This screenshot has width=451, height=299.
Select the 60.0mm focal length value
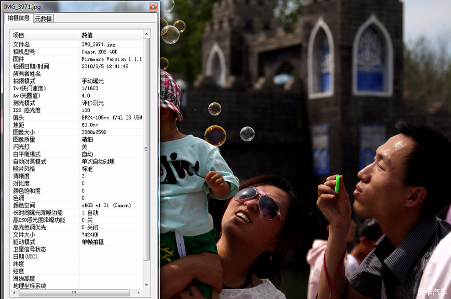point(90,125)
